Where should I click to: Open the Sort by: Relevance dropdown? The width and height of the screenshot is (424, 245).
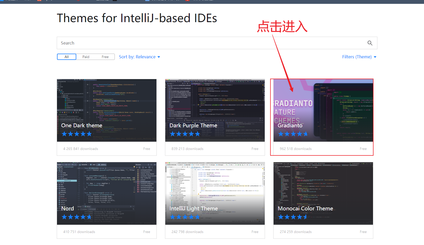pyautogui.click(x=140, y=57)
